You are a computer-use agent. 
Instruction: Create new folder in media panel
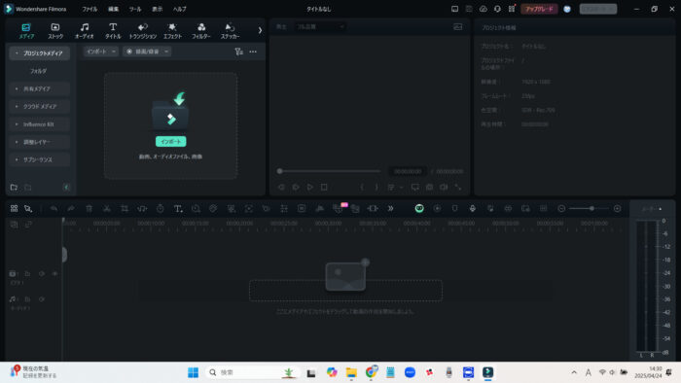pos(14,188)
